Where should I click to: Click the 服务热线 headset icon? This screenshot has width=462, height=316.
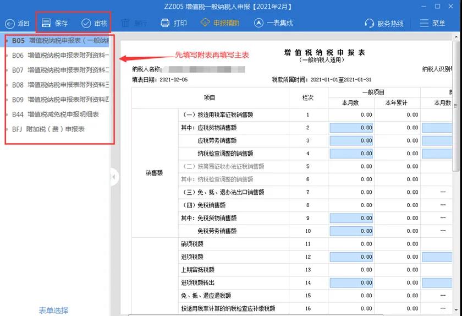point(369,23)
